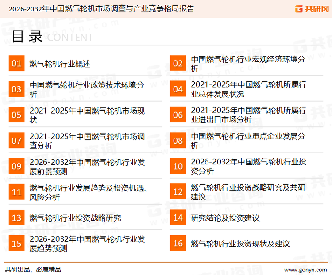Click the orange 12 number box
The width and height of the screenshot is (332, 275).
click(178, 192)
